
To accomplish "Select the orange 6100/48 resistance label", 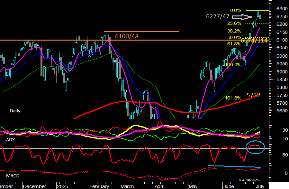I will [x=127, y=36].
